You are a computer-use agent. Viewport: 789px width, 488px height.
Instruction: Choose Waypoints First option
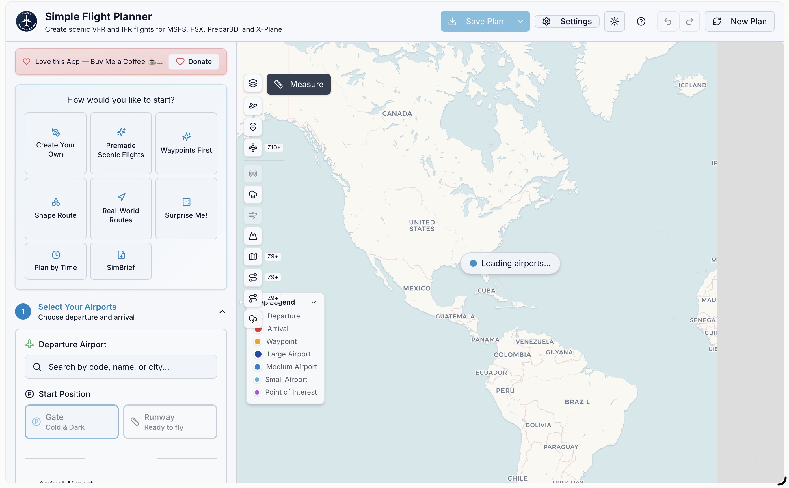[x=186, y=143]
